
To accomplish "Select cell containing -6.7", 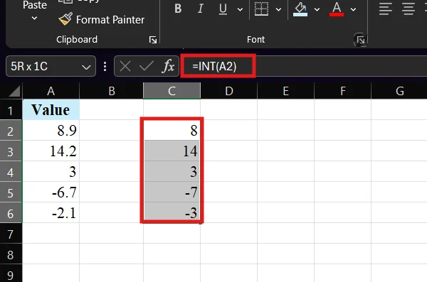I will (51, 192).
